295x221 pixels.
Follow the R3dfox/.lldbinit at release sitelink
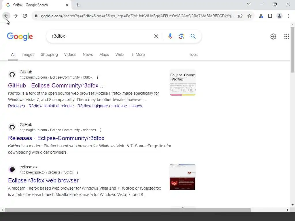(x=51, y=106)
